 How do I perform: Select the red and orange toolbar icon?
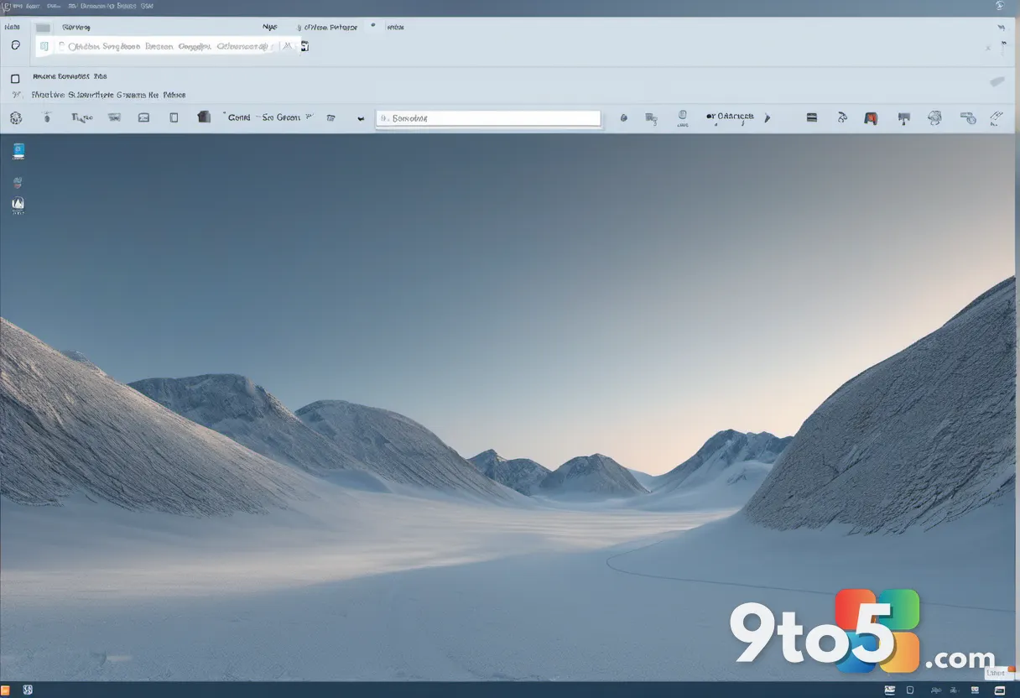point(871,118)
